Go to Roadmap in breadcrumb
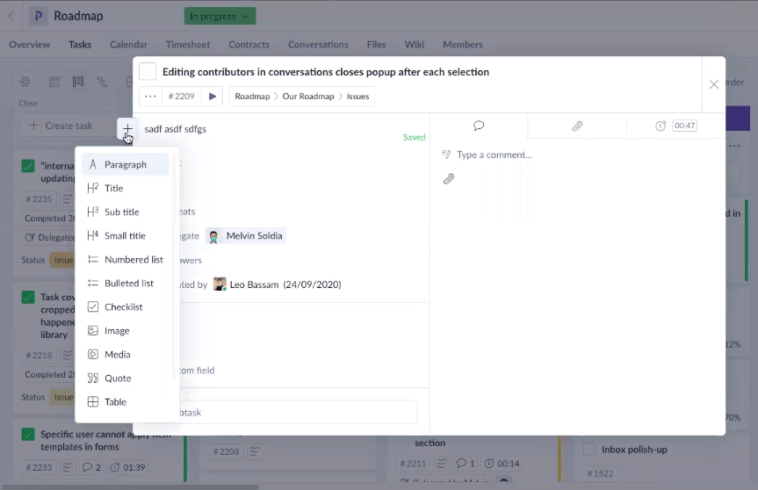 252,97
